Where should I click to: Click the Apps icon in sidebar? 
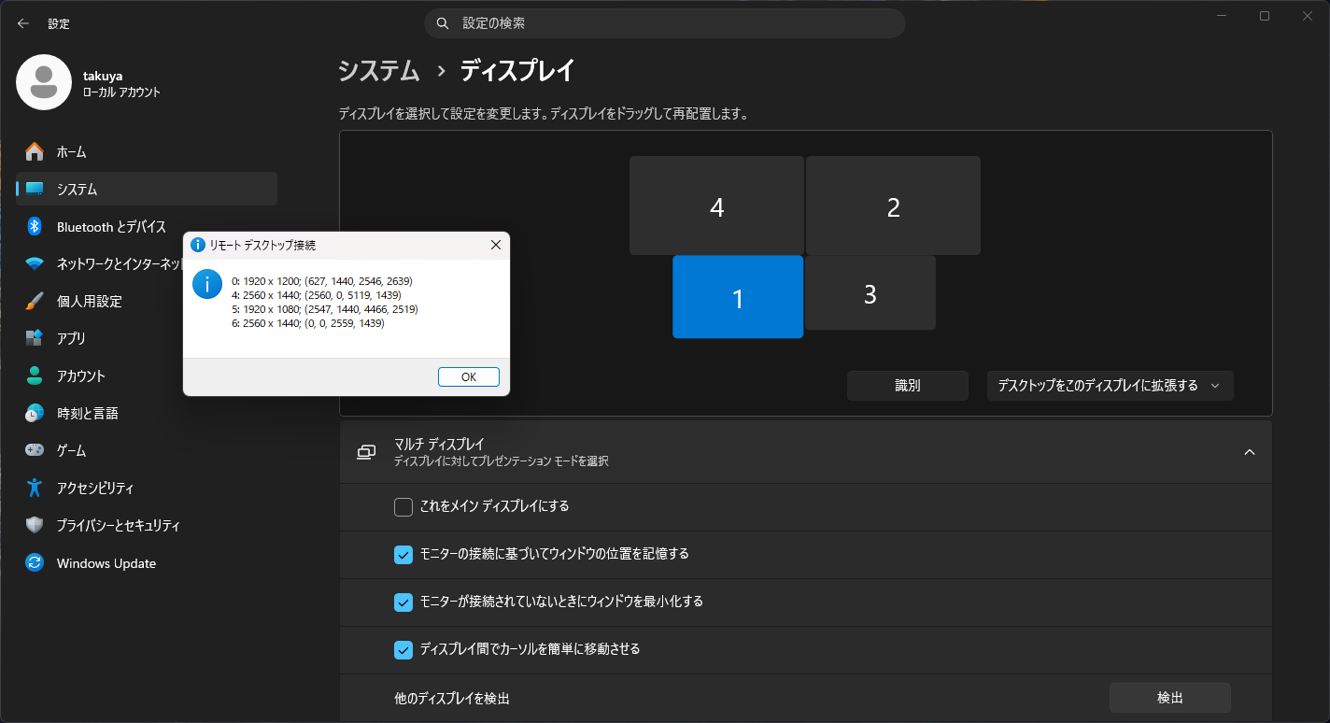click(35, 338)
